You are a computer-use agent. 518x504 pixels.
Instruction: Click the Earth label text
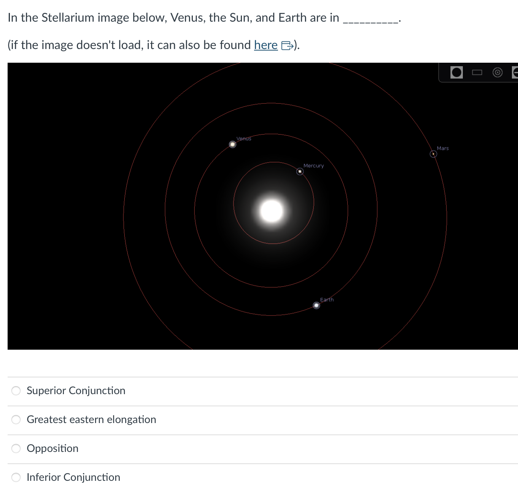click(x=327, y=300)
